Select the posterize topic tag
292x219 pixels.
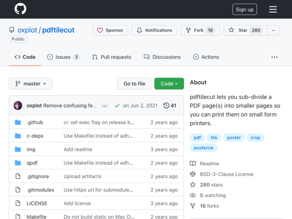tap(203, 148)
